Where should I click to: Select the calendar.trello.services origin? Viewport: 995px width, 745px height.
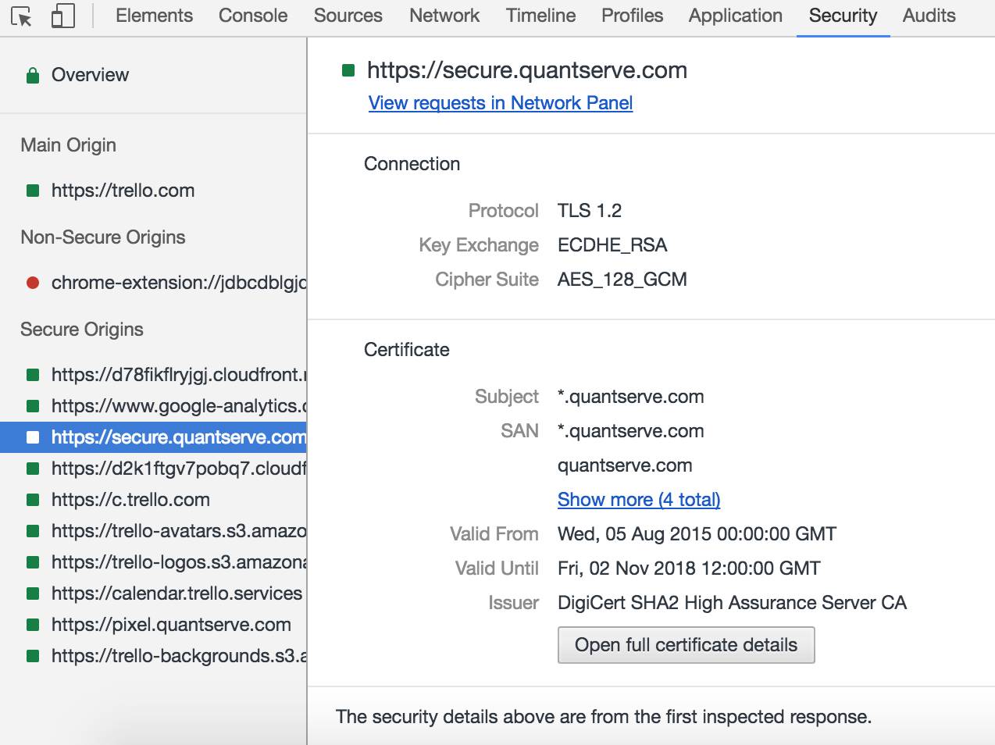[x=177, y=594]
